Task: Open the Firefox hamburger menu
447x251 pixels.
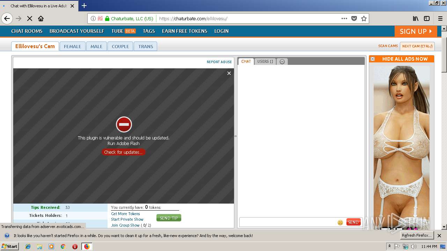Action: tap(440, 18)
